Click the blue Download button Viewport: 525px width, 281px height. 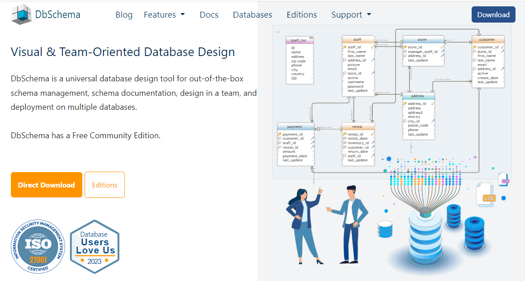[493, 15]
